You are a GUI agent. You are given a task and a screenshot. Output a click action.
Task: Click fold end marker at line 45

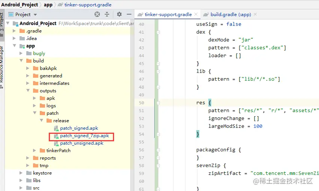coord(158,64)
